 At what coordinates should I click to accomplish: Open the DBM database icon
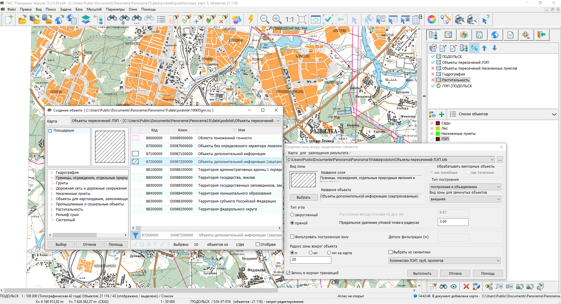click(x=47, y=19)
